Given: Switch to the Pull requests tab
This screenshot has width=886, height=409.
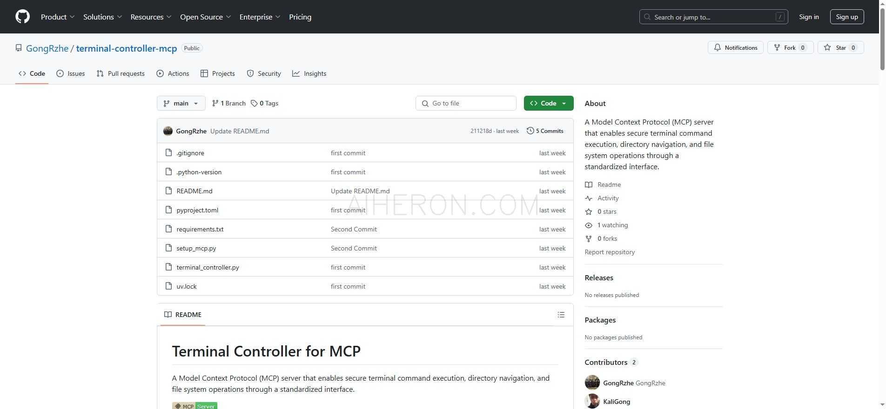Looking at the screenshot, I should coord(121,73).
